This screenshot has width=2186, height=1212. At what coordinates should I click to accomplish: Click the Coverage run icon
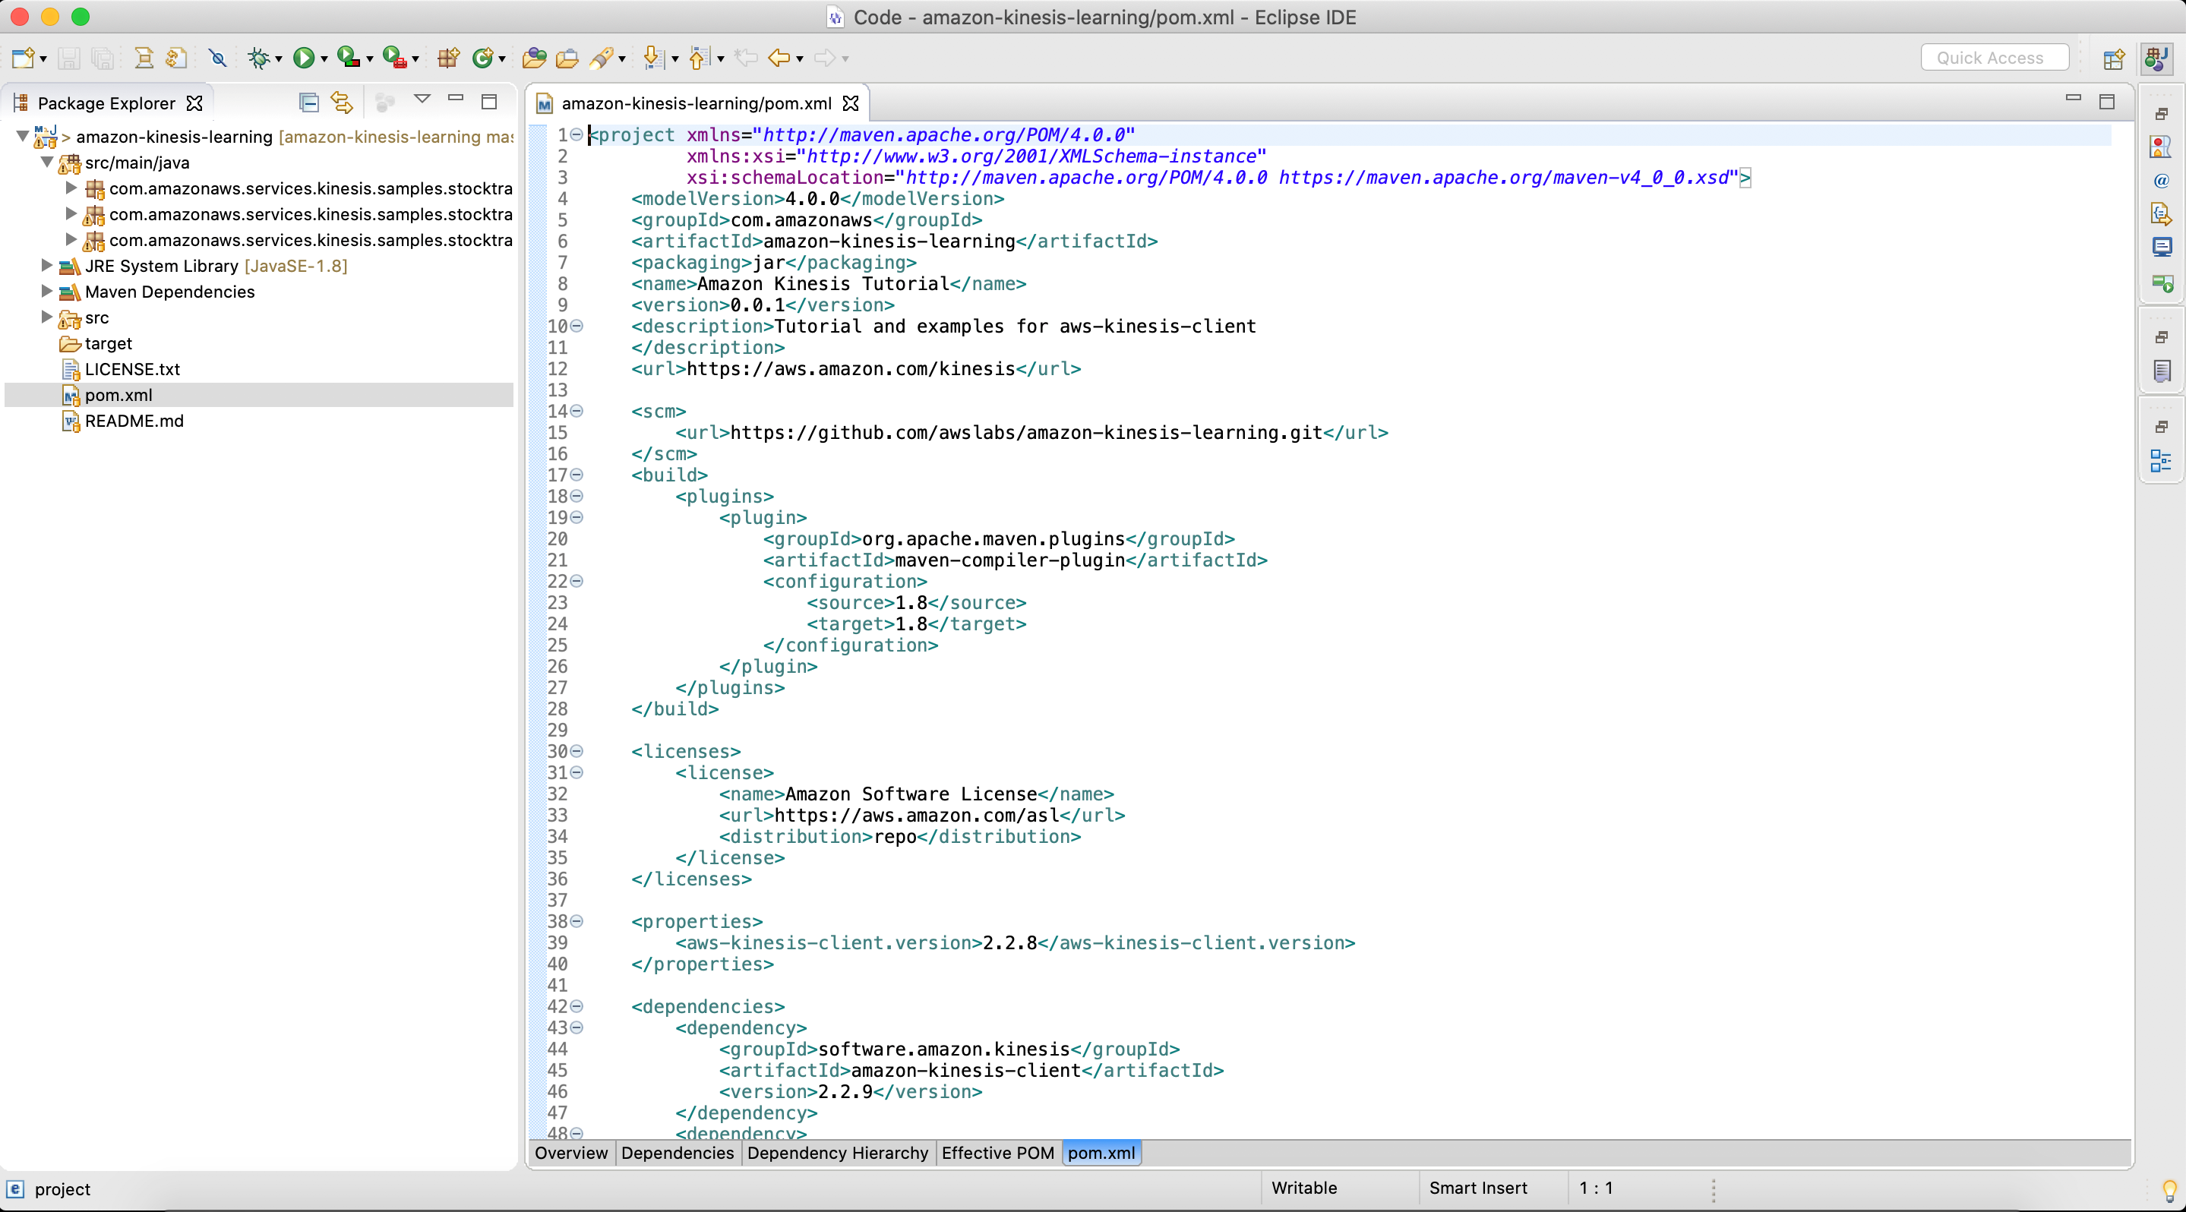pyautogui.click(x=348, y=58)
